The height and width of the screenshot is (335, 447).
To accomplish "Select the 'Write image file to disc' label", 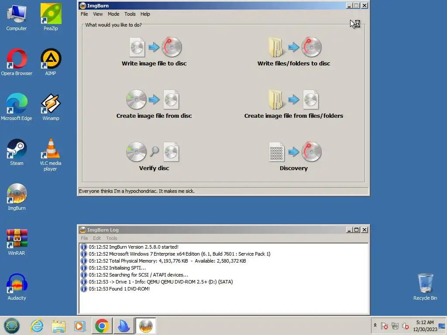I will (154, 64).
